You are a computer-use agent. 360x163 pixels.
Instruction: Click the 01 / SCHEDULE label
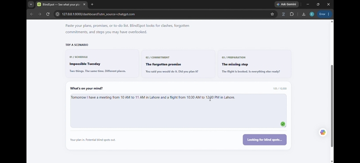tap(79, 57)
